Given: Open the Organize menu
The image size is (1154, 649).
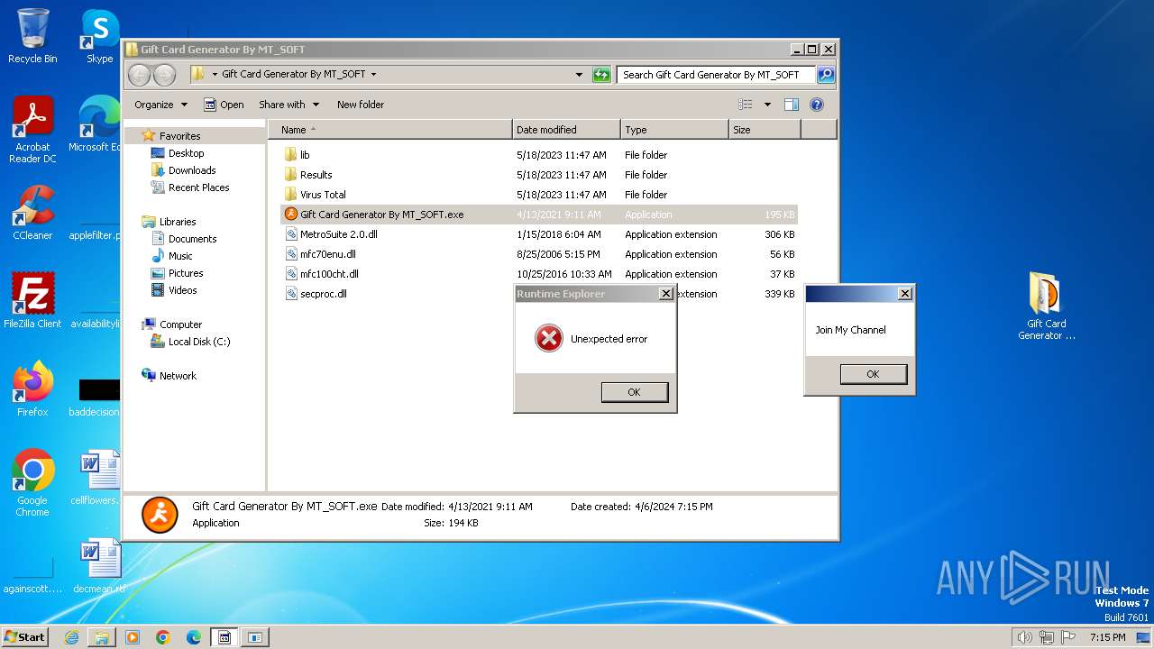Looking at the screenshot, I should click(x=160, y=105).
